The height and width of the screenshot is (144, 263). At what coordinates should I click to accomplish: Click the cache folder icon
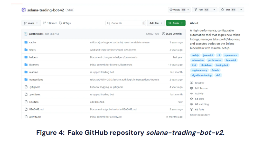pos(26,42)
